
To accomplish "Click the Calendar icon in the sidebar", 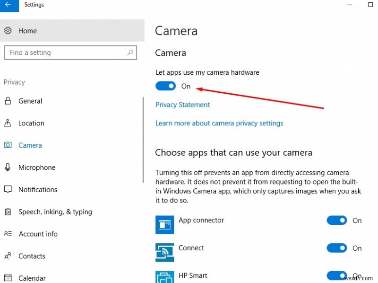I will 8,278.
